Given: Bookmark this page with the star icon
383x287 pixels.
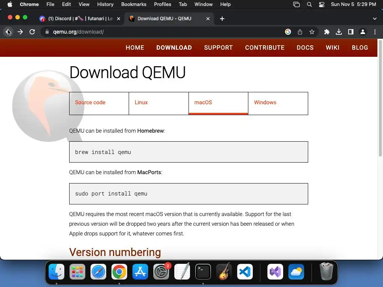Looking at the screenshot, I should 312,32.
